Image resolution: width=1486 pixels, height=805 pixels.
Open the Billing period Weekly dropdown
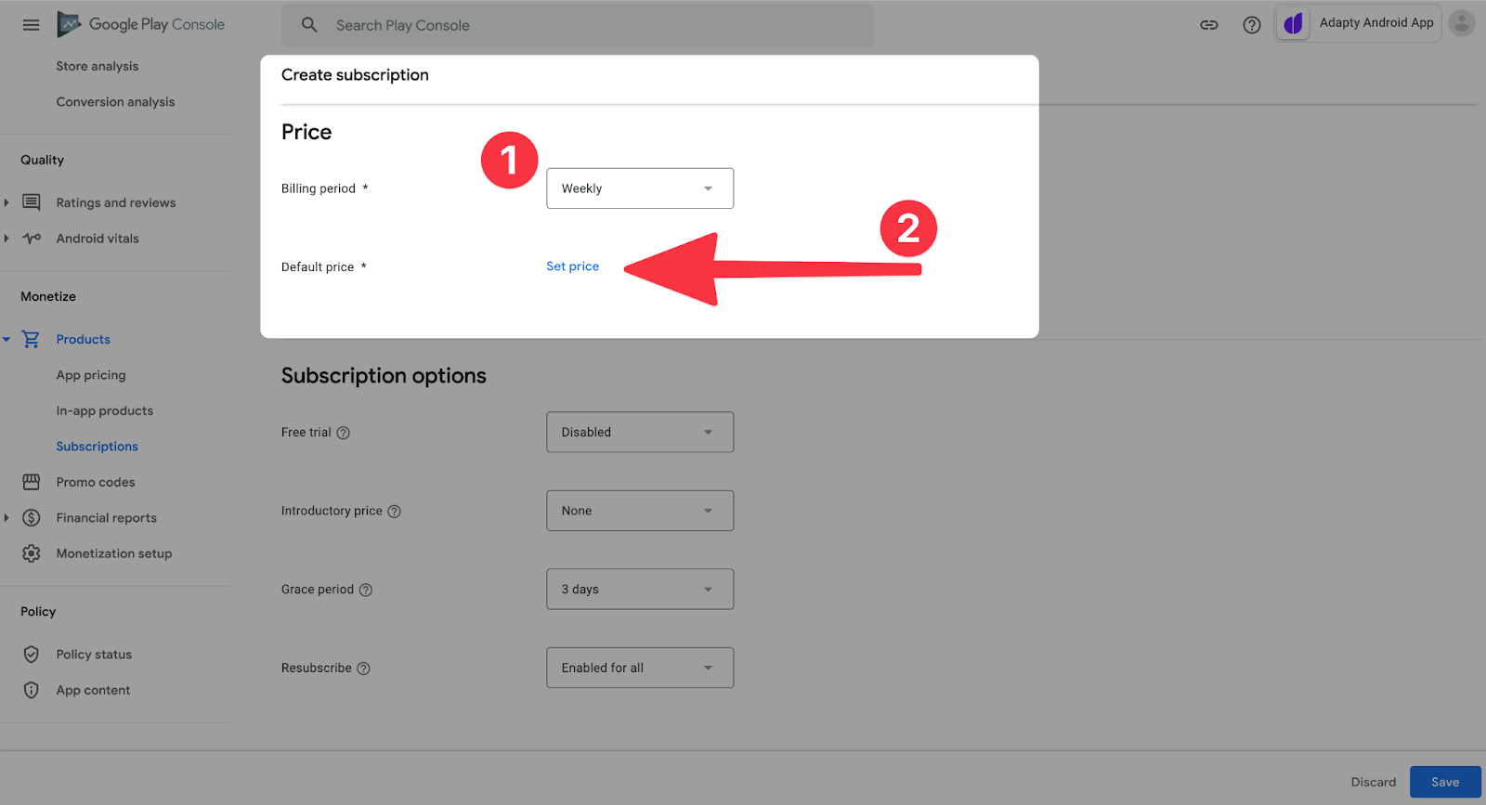(x=640, y=188)
